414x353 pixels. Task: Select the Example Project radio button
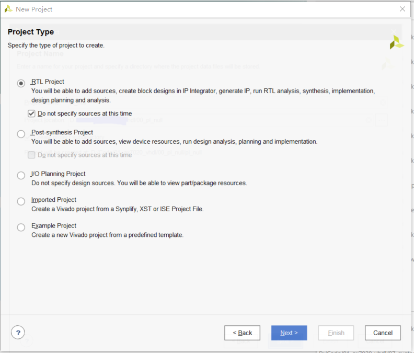[21, 227]
